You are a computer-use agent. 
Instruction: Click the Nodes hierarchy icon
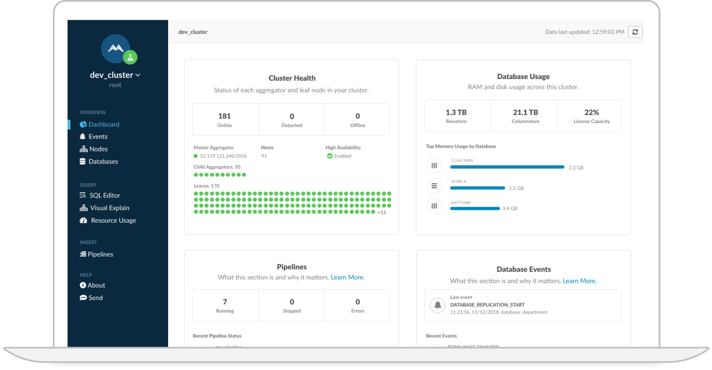(83, 149)
